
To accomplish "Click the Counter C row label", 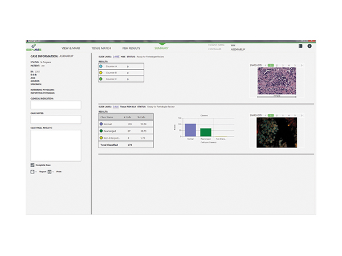I will [x=111, y=79].
